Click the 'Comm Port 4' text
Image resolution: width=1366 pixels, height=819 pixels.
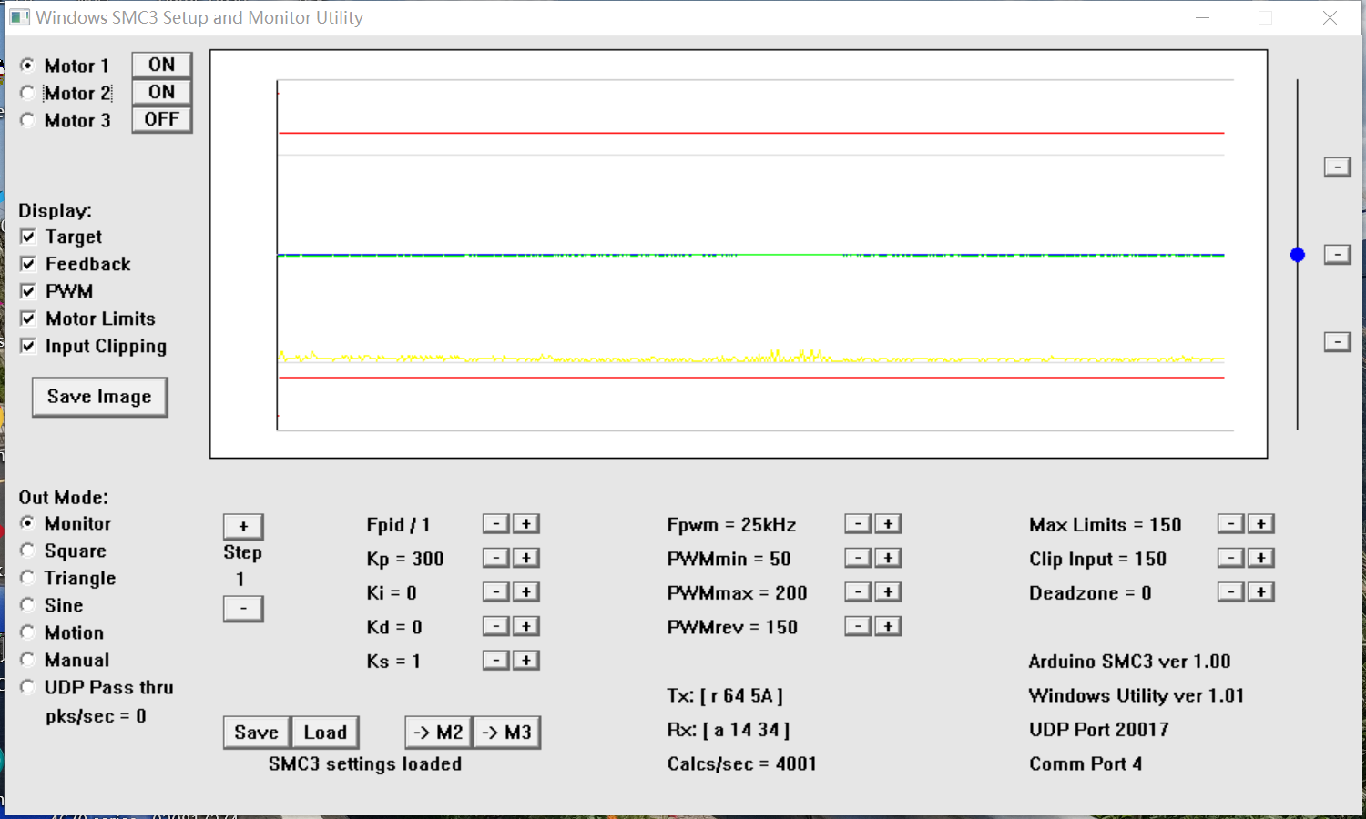pyautogui.click(x=1086, y=763)
